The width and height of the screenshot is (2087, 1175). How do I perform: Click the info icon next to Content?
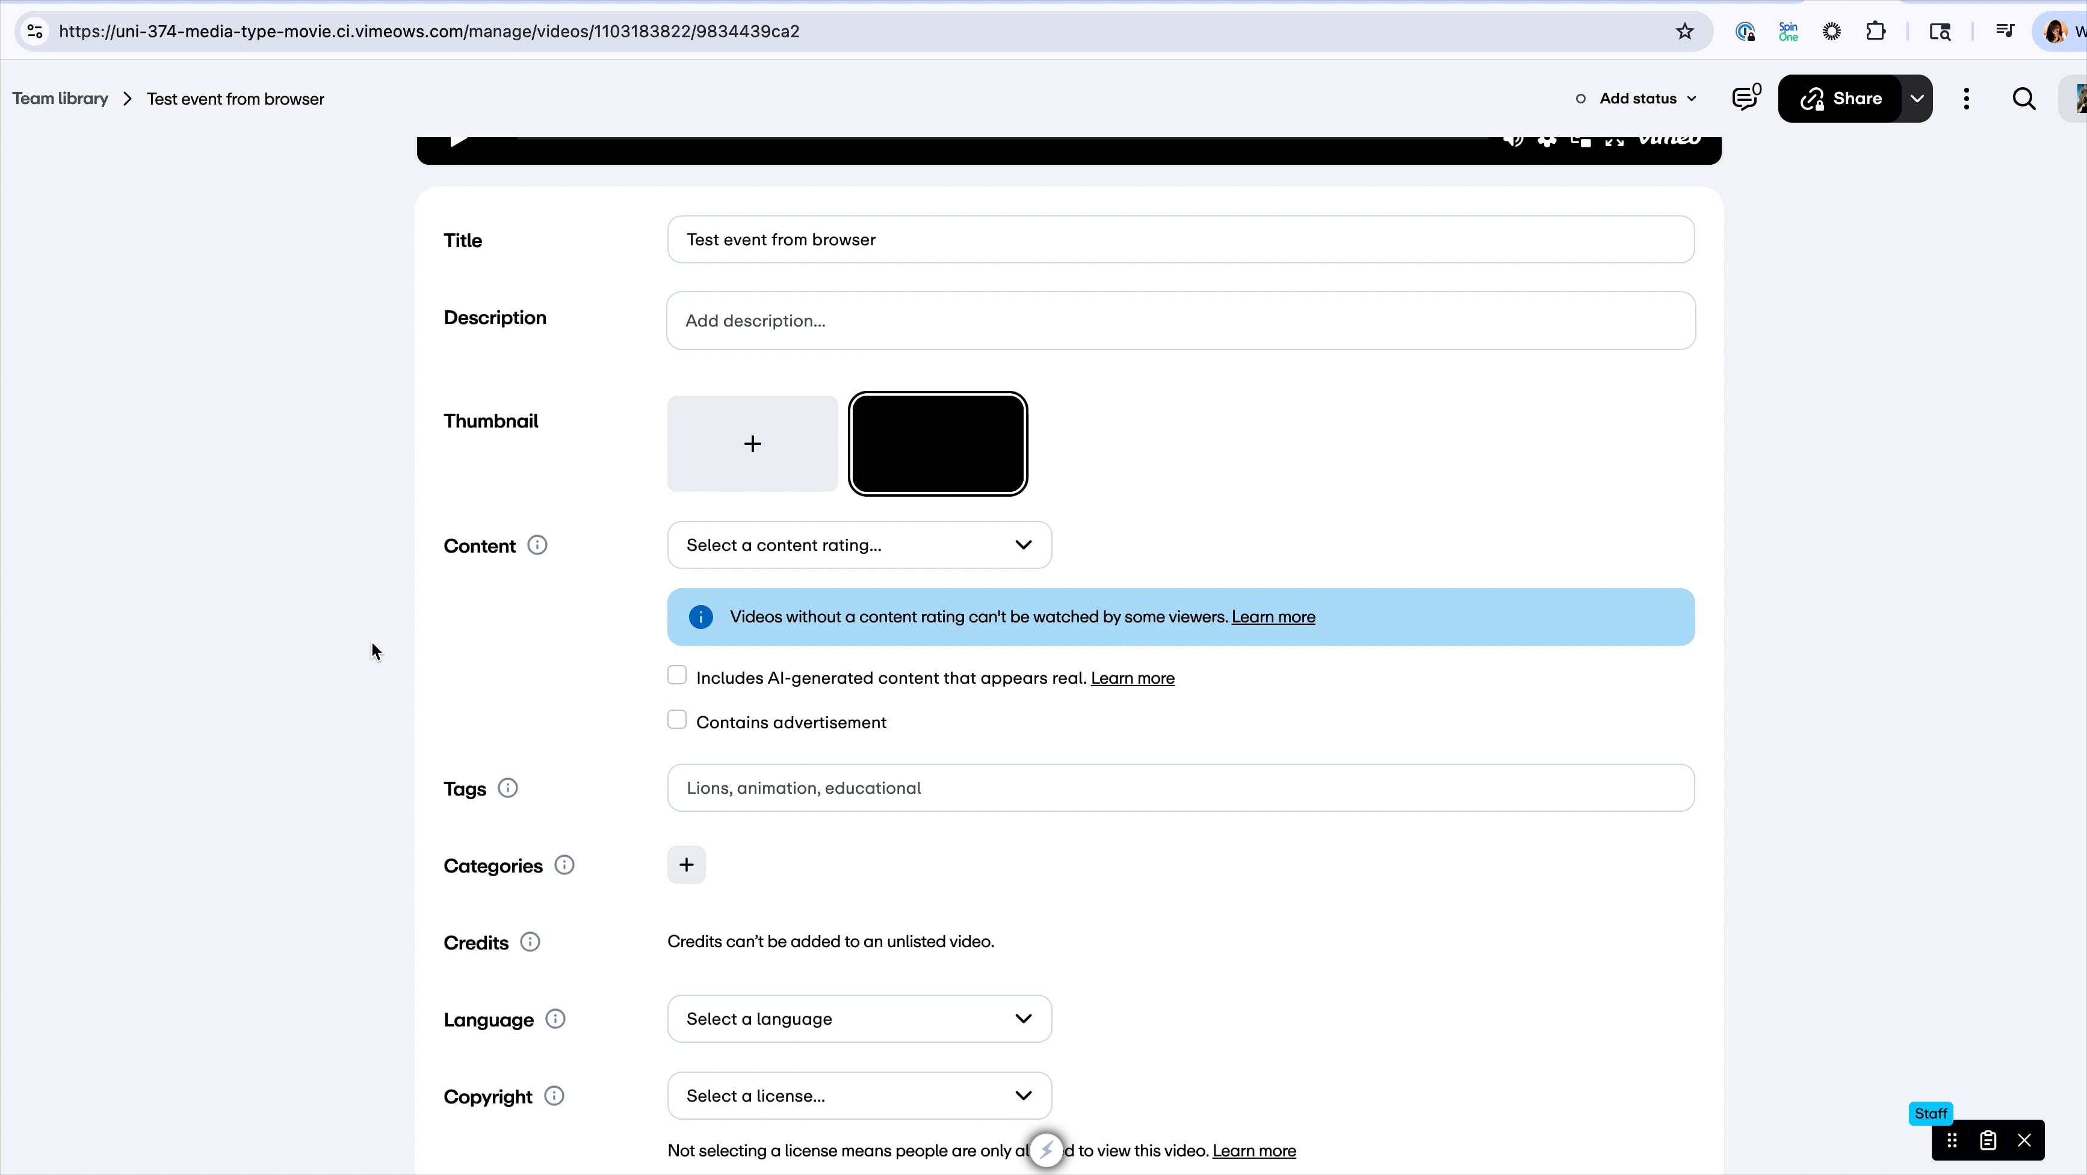click(x=537, y=545)
